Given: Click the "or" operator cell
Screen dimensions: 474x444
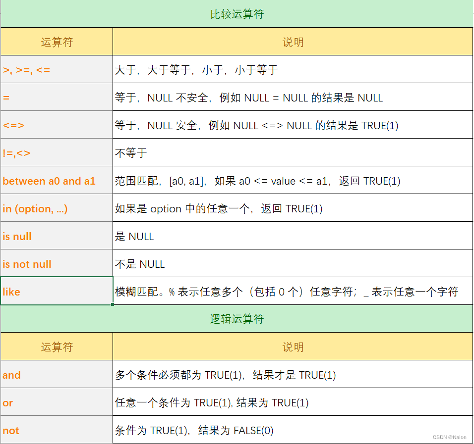Looking at the screenshot, I should pos(57,402).
